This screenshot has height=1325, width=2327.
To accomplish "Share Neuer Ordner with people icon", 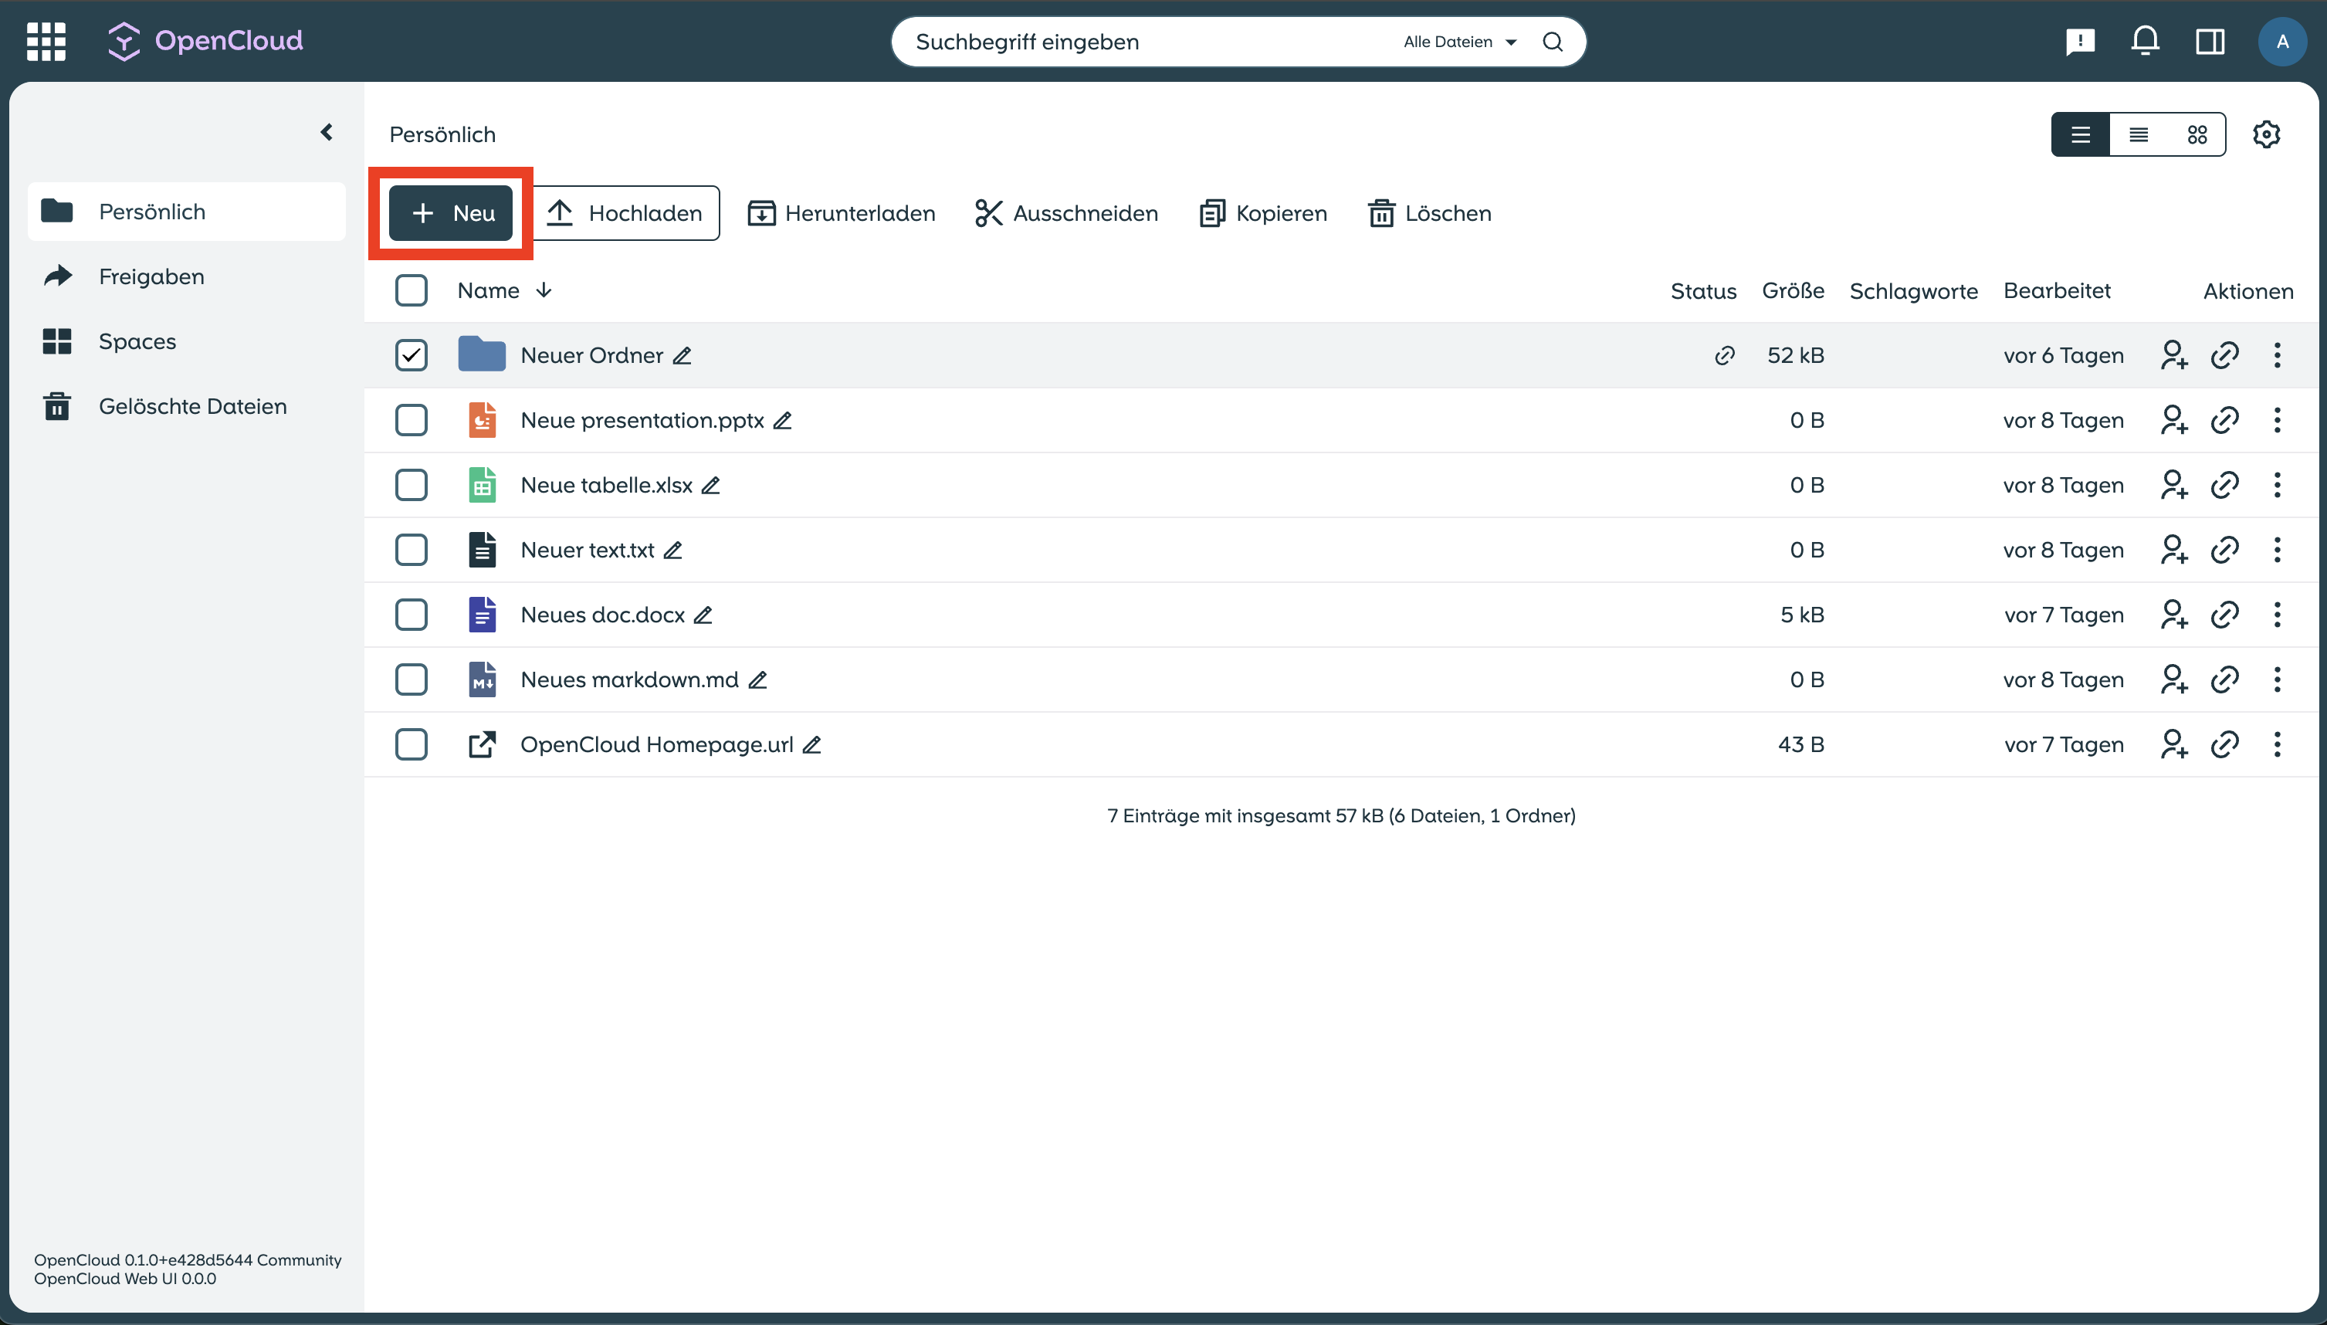I will click(2173, 355).
